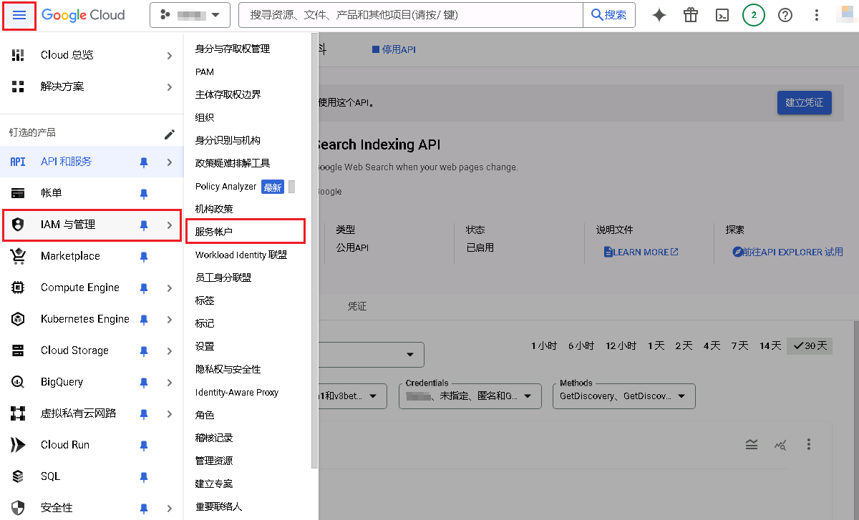Open the project selector dropdown
The image size is (859, 520).
(x=189, y=15)
